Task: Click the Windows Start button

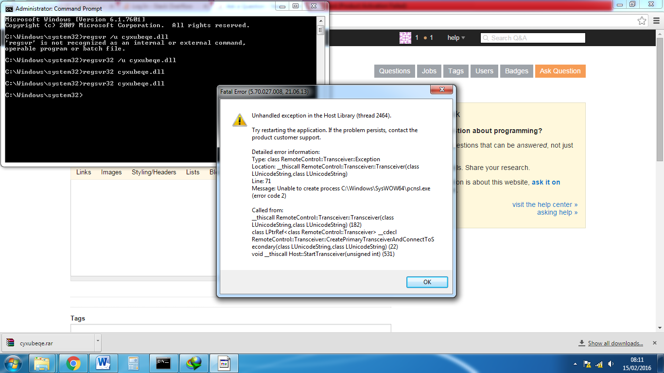Action: pyautogui.click(x=12, y=363)
